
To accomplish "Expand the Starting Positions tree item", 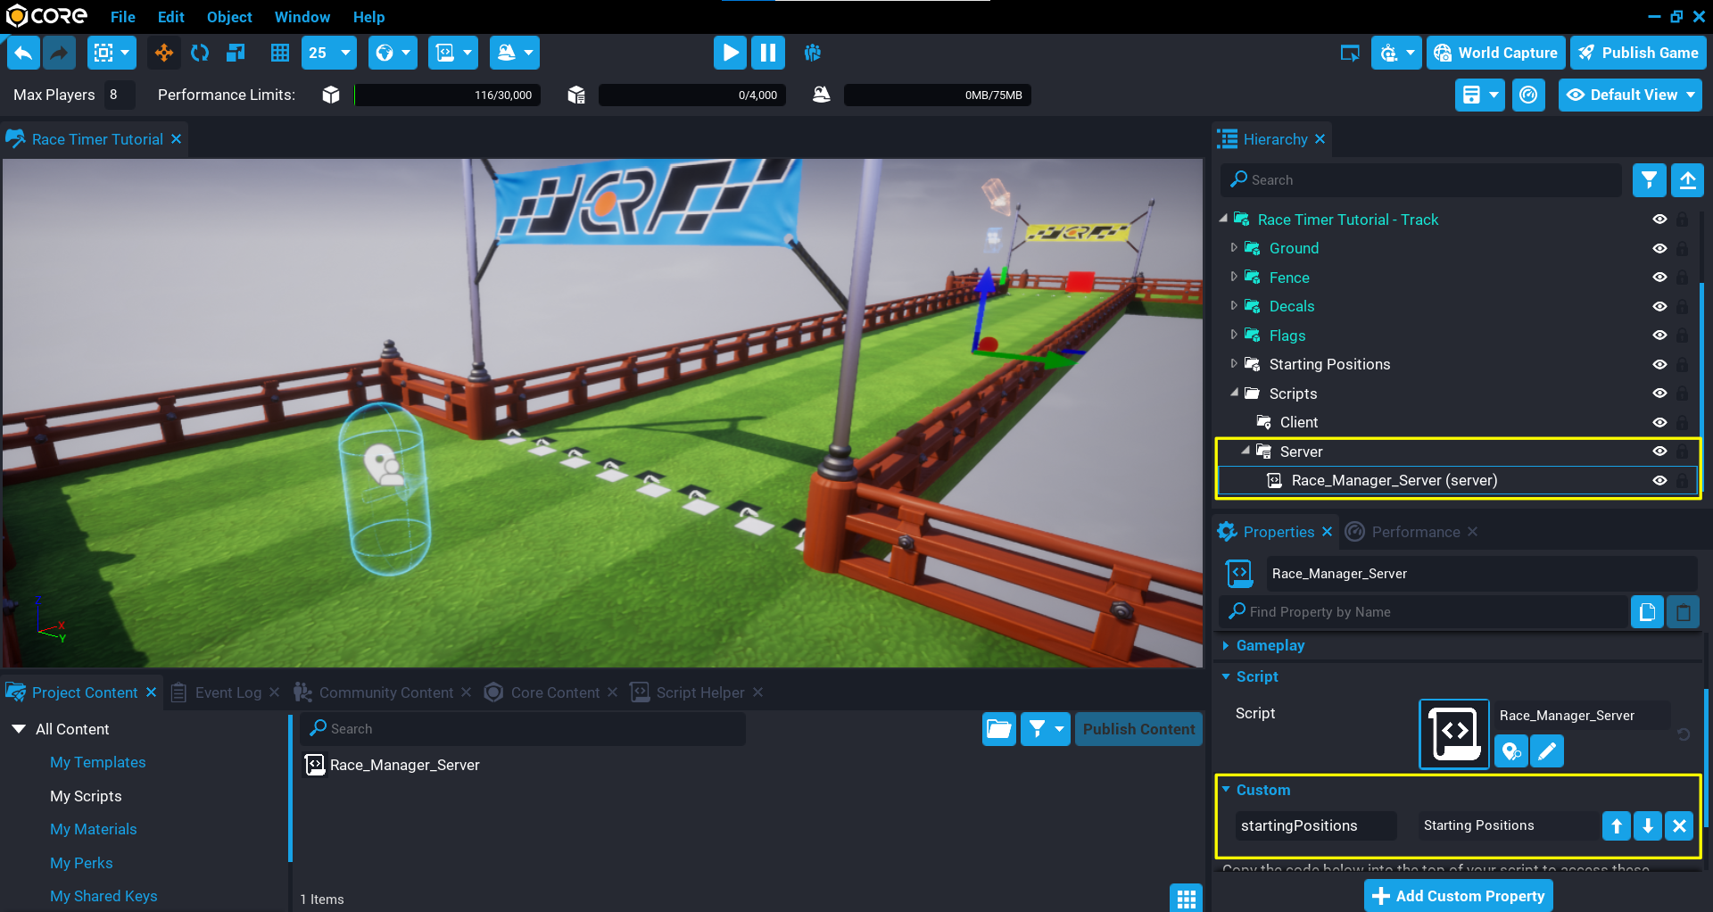I will (1234, 363).
